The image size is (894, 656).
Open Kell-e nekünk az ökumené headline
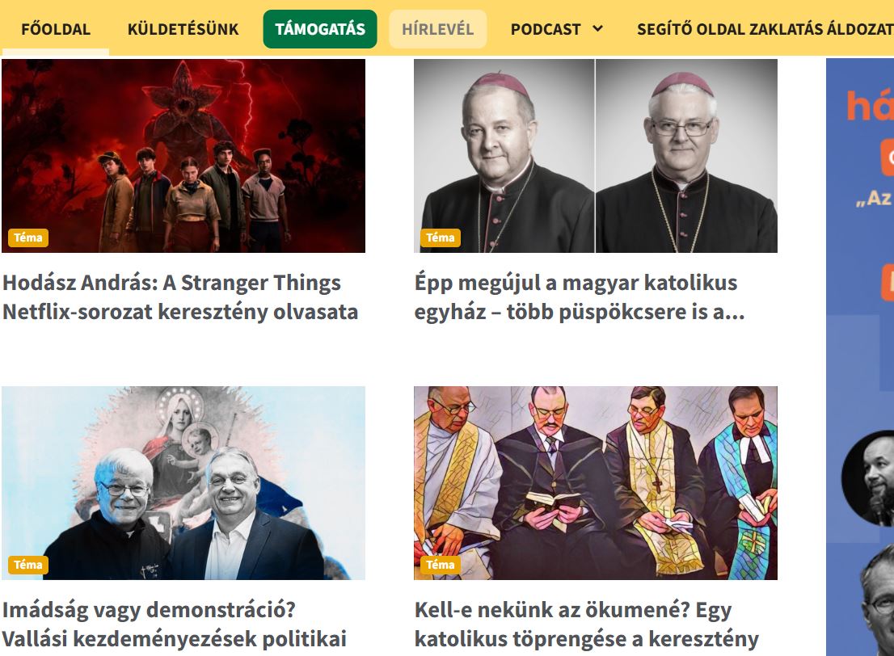coord(587,624)
